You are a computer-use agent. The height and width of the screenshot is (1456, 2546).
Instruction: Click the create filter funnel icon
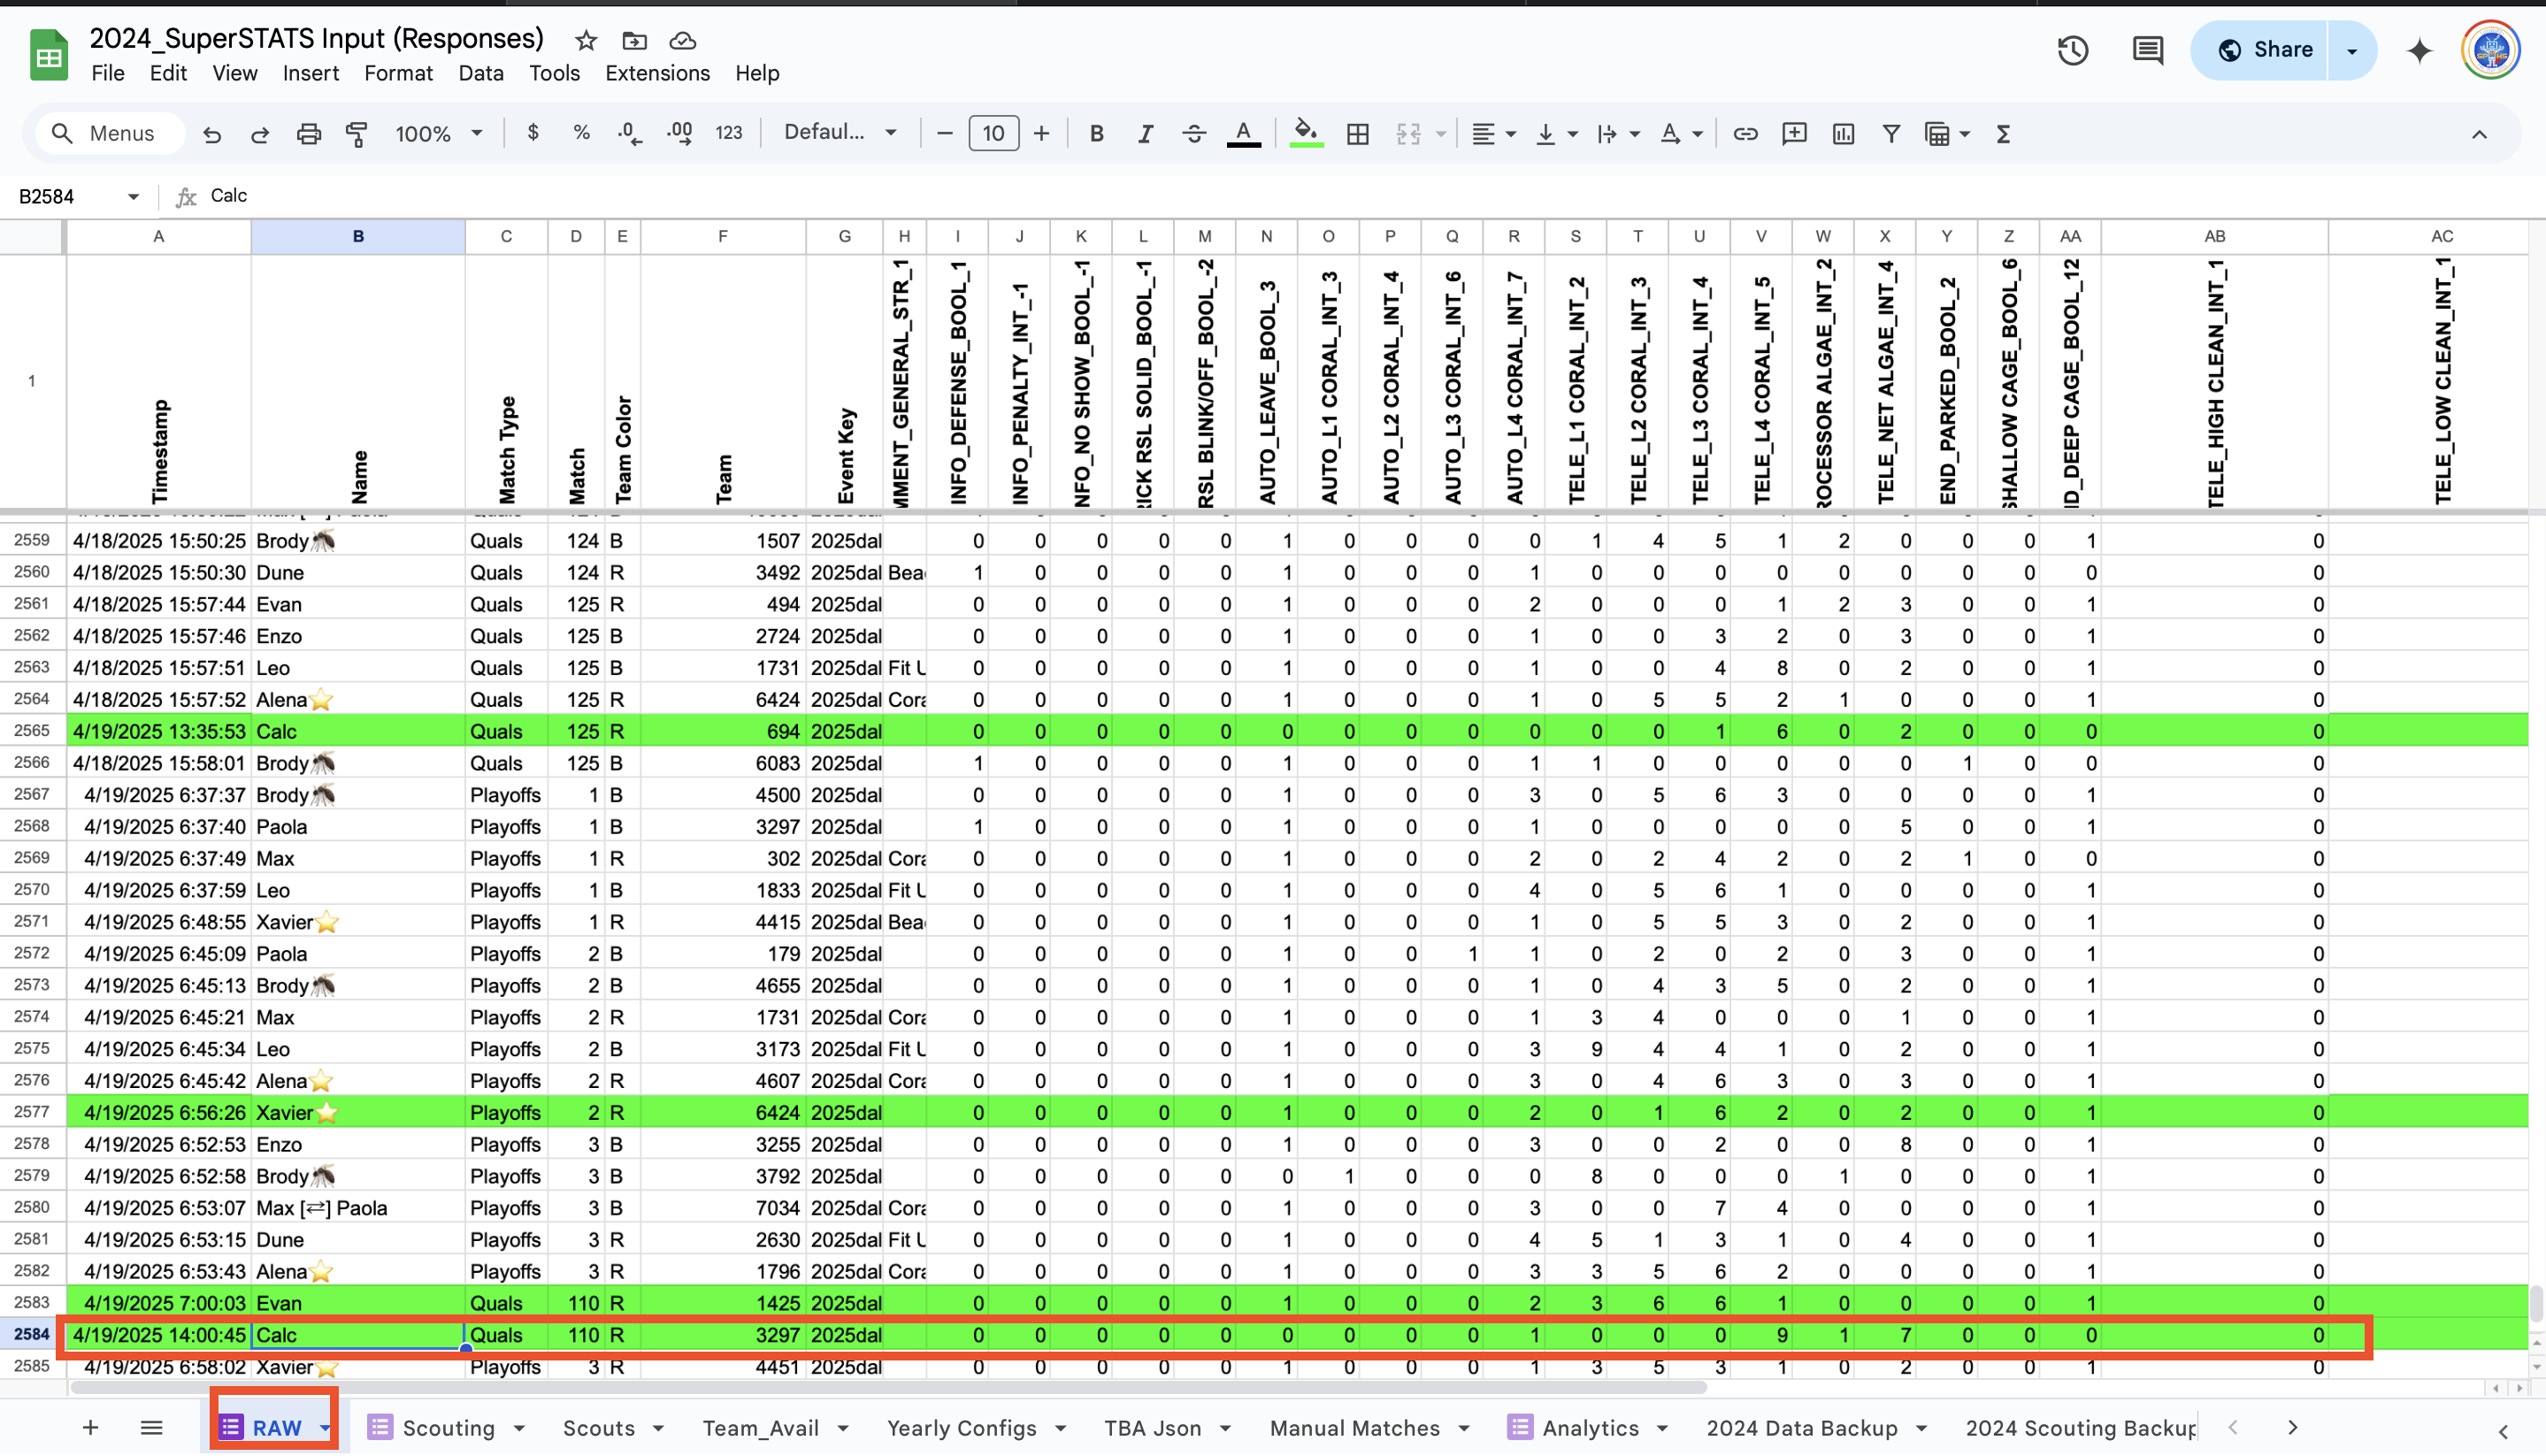pyautogui.click(x=1890, y=134)
